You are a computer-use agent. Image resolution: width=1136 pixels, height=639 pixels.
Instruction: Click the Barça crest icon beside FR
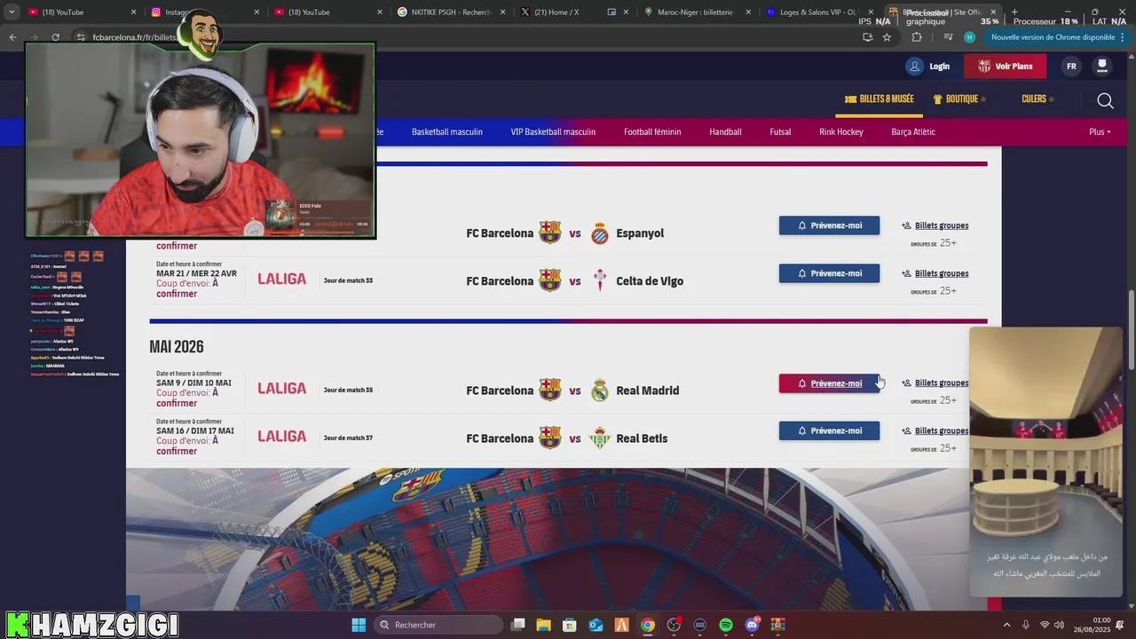click(x=1102, y=67)
